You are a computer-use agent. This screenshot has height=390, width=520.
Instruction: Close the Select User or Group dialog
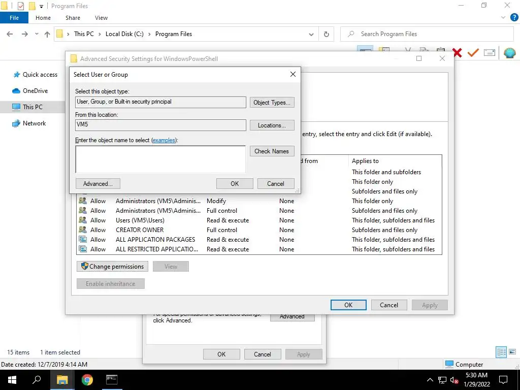(293, 74)
